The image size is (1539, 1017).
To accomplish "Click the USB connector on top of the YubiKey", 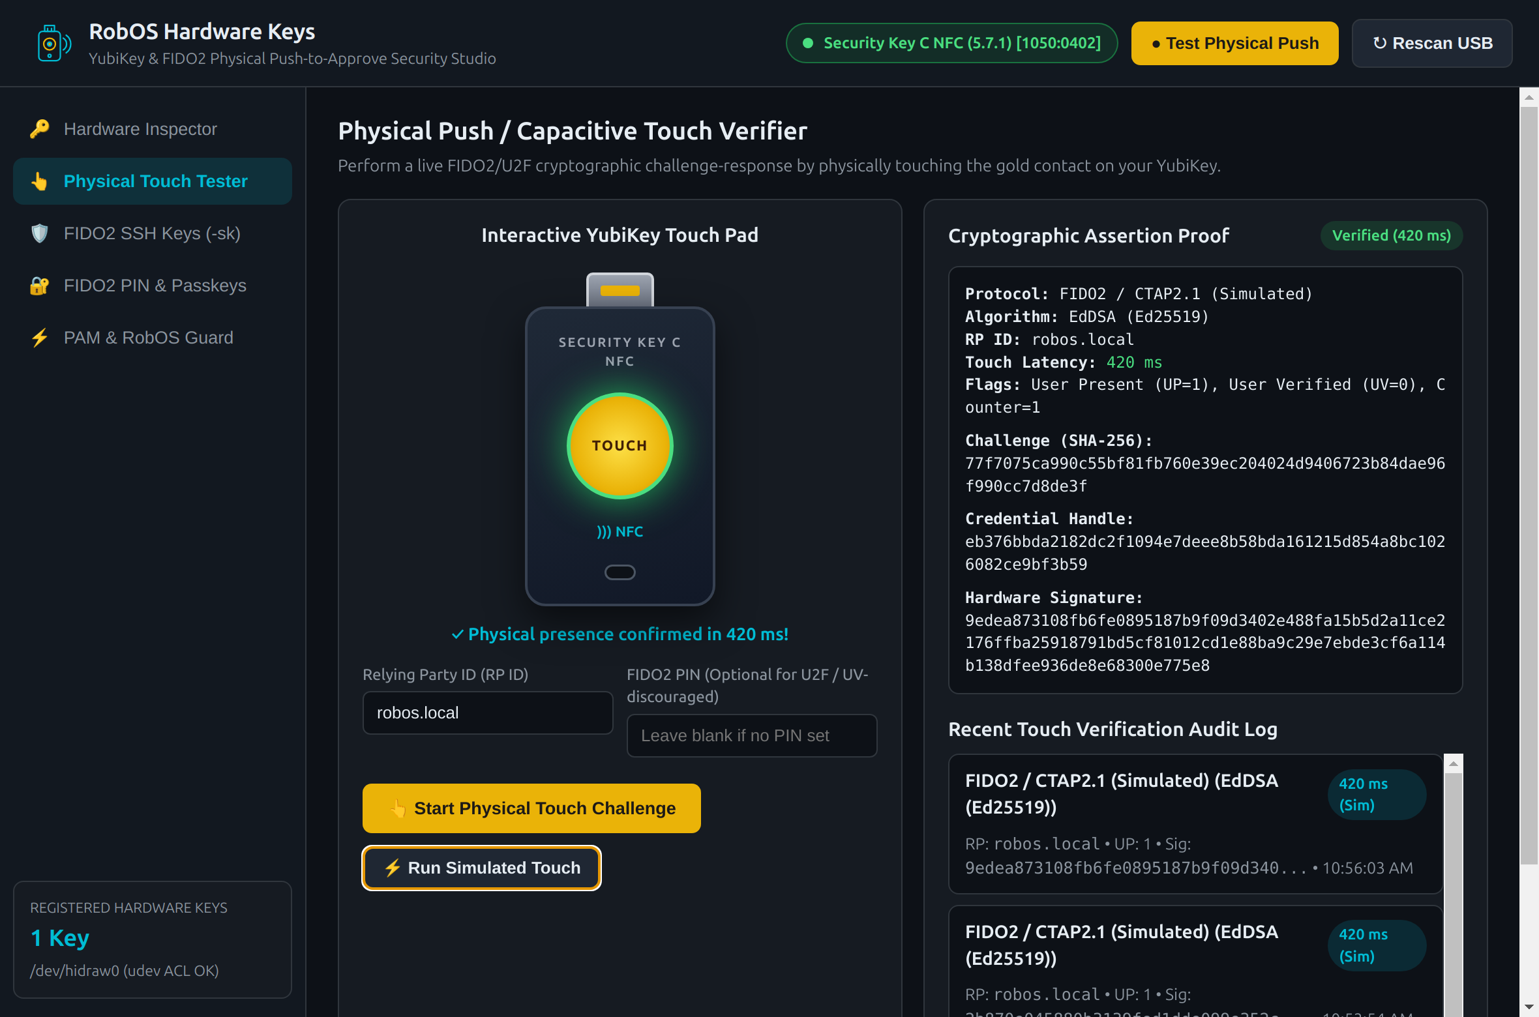I will 620,290.
